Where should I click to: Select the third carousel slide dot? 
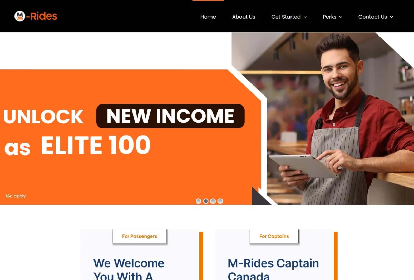pos(213,201)
